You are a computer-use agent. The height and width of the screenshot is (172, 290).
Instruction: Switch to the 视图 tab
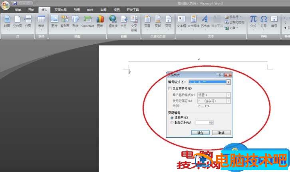(x=117, y=10)
